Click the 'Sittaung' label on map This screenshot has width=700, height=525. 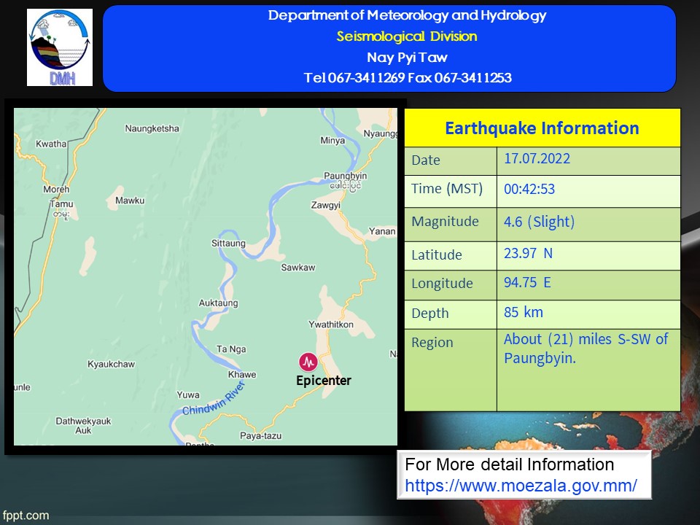click(228, 244)
